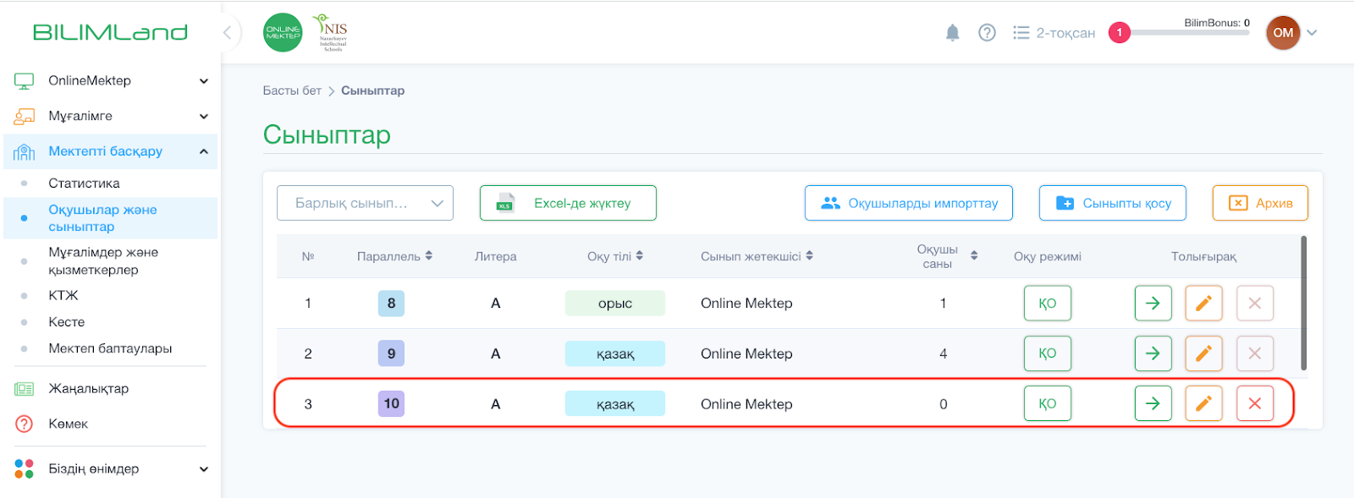
Task: Click қазақ language tag in row 2
Action: point(615,353)
